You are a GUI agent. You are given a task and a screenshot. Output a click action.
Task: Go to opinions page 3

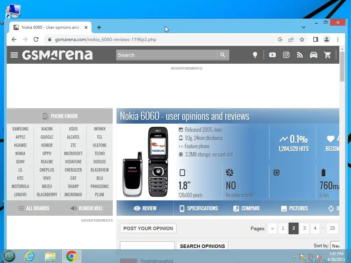304,228
